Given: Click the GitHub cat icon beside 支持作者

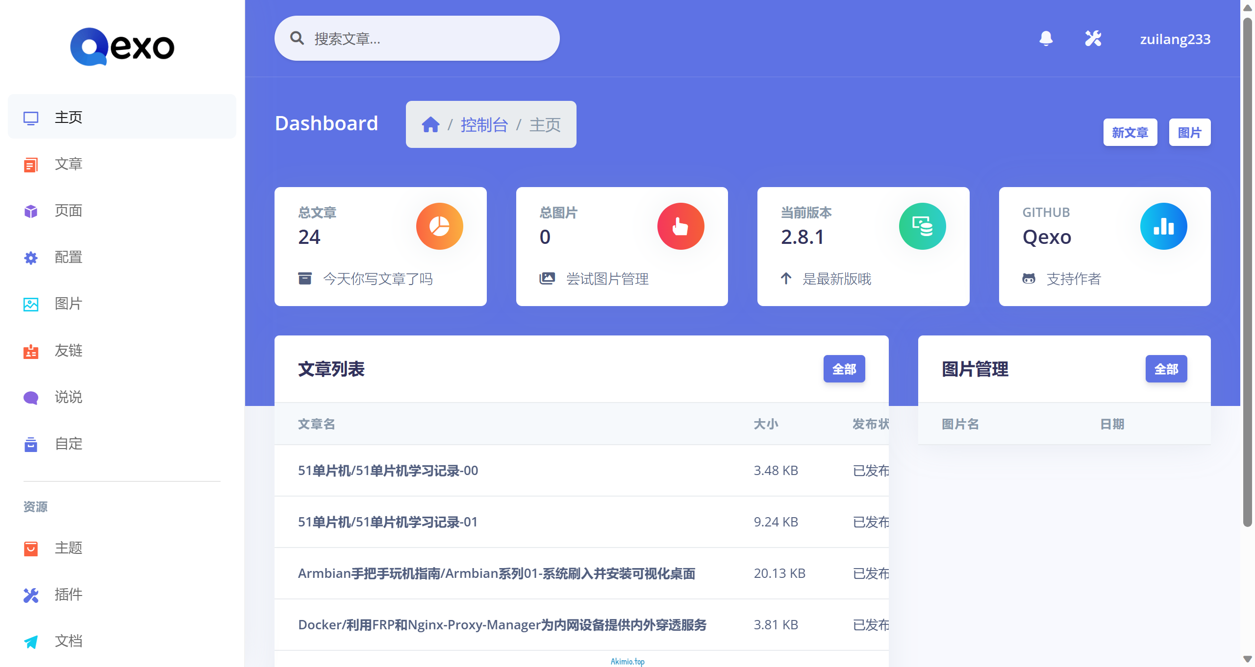Looking at the screenshot, I should pyautogui.click(x=1029, y=279).
